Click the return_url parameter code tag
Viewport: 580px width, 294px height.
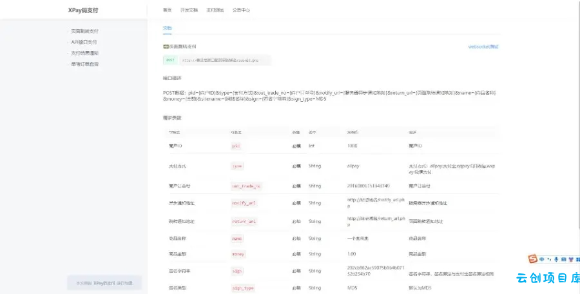pos(244,221)
